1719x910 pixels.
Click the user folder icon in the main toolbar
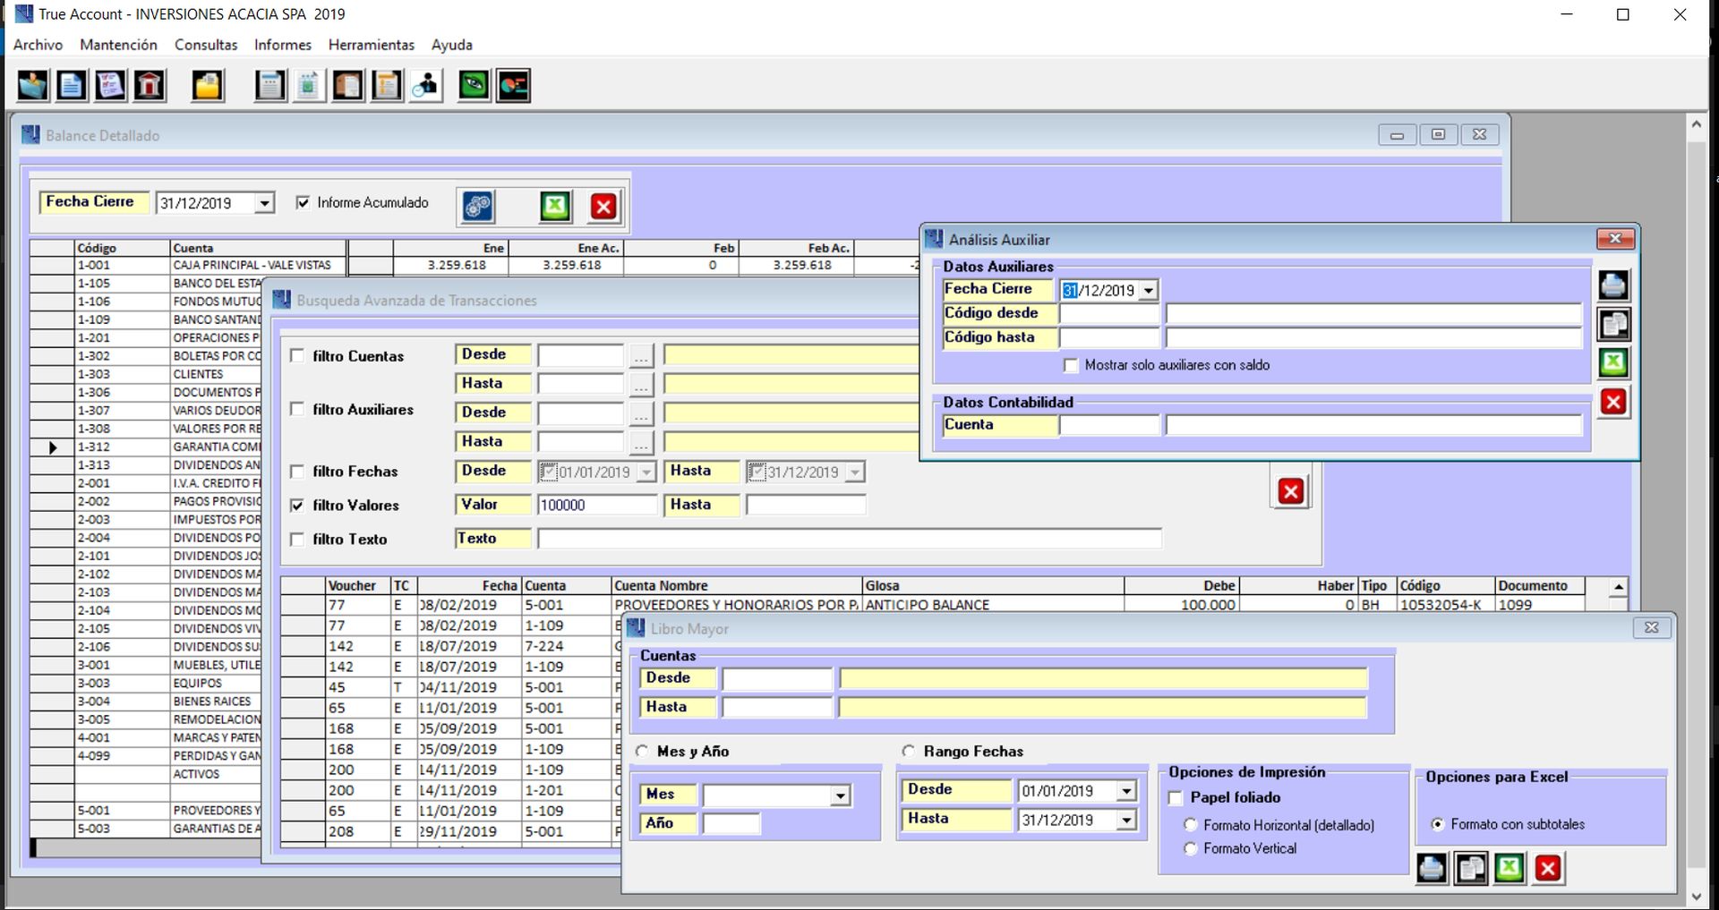(x=33, y=86)
